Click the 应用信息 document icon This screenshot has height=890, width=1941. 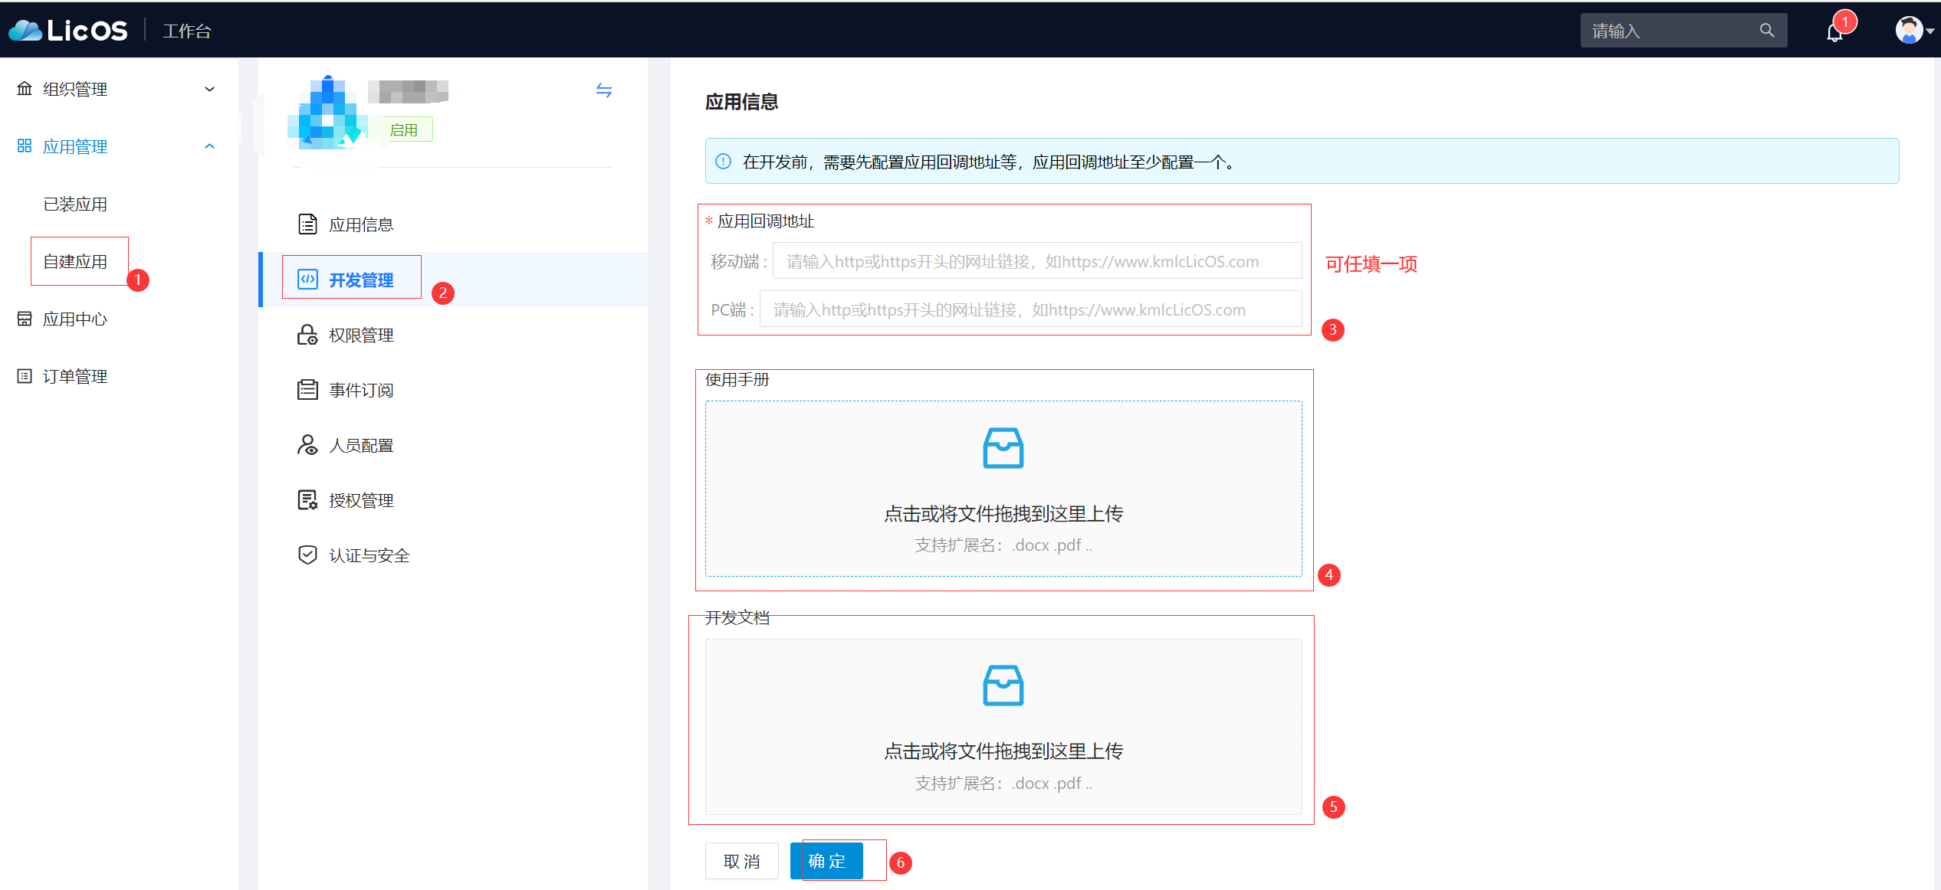(x=307, y=224)
